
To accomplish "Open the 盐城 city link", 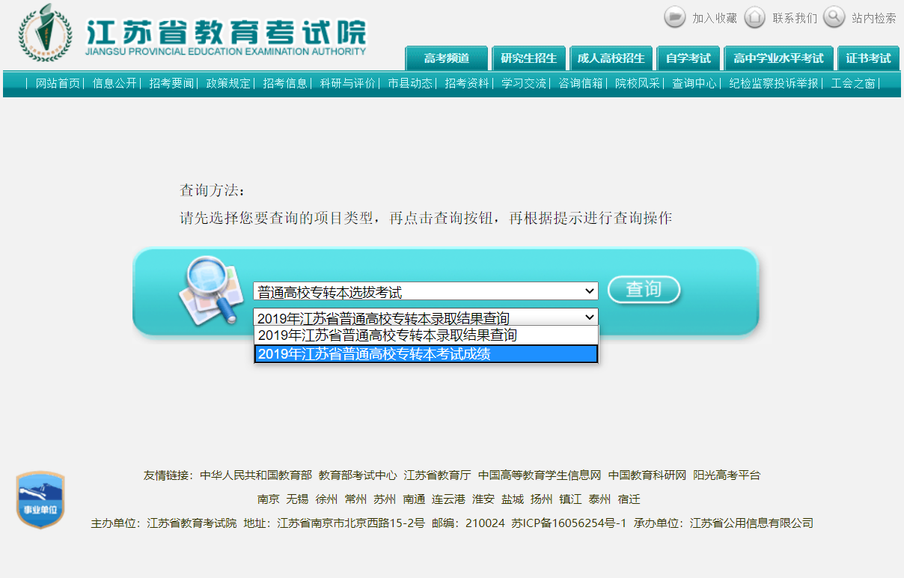I will [x=513, y=499].
